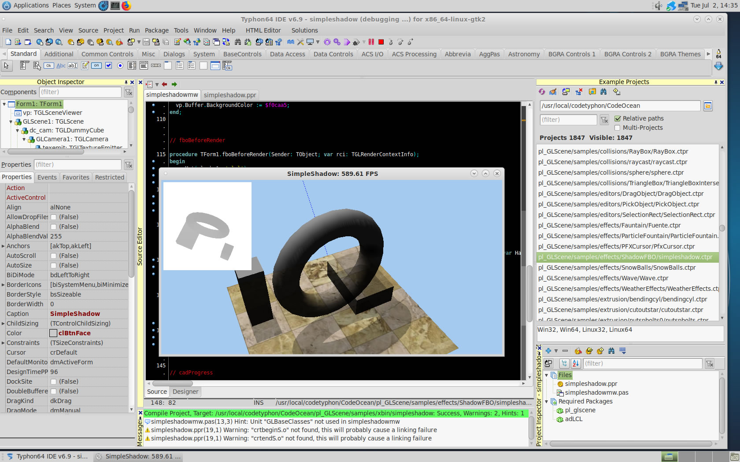Click red back arrow in Source Editor
Screen dimensions: 740x462
(x=164, y=84)
